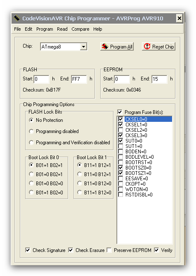Close the Chip Programmer window
196x276 pixels.
tap(179, 18)
